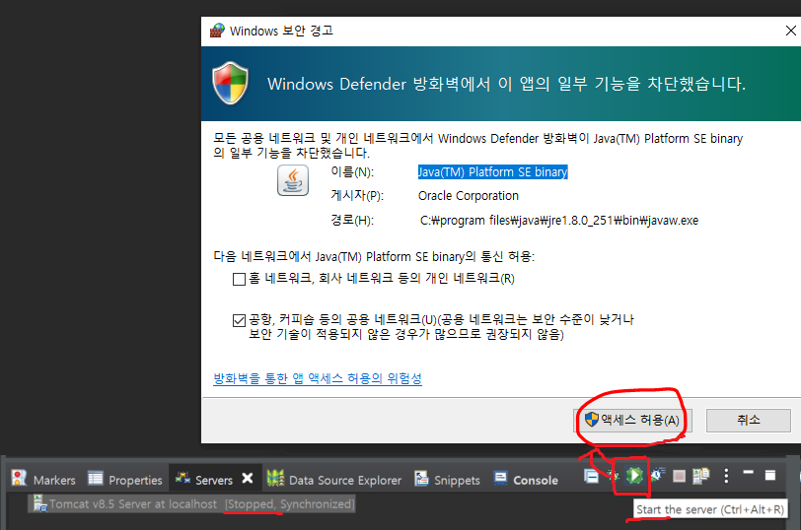Open the Properties tab
Image resolution: width=801 pixels, height=530 pixels.
click(x=125, y=479)
